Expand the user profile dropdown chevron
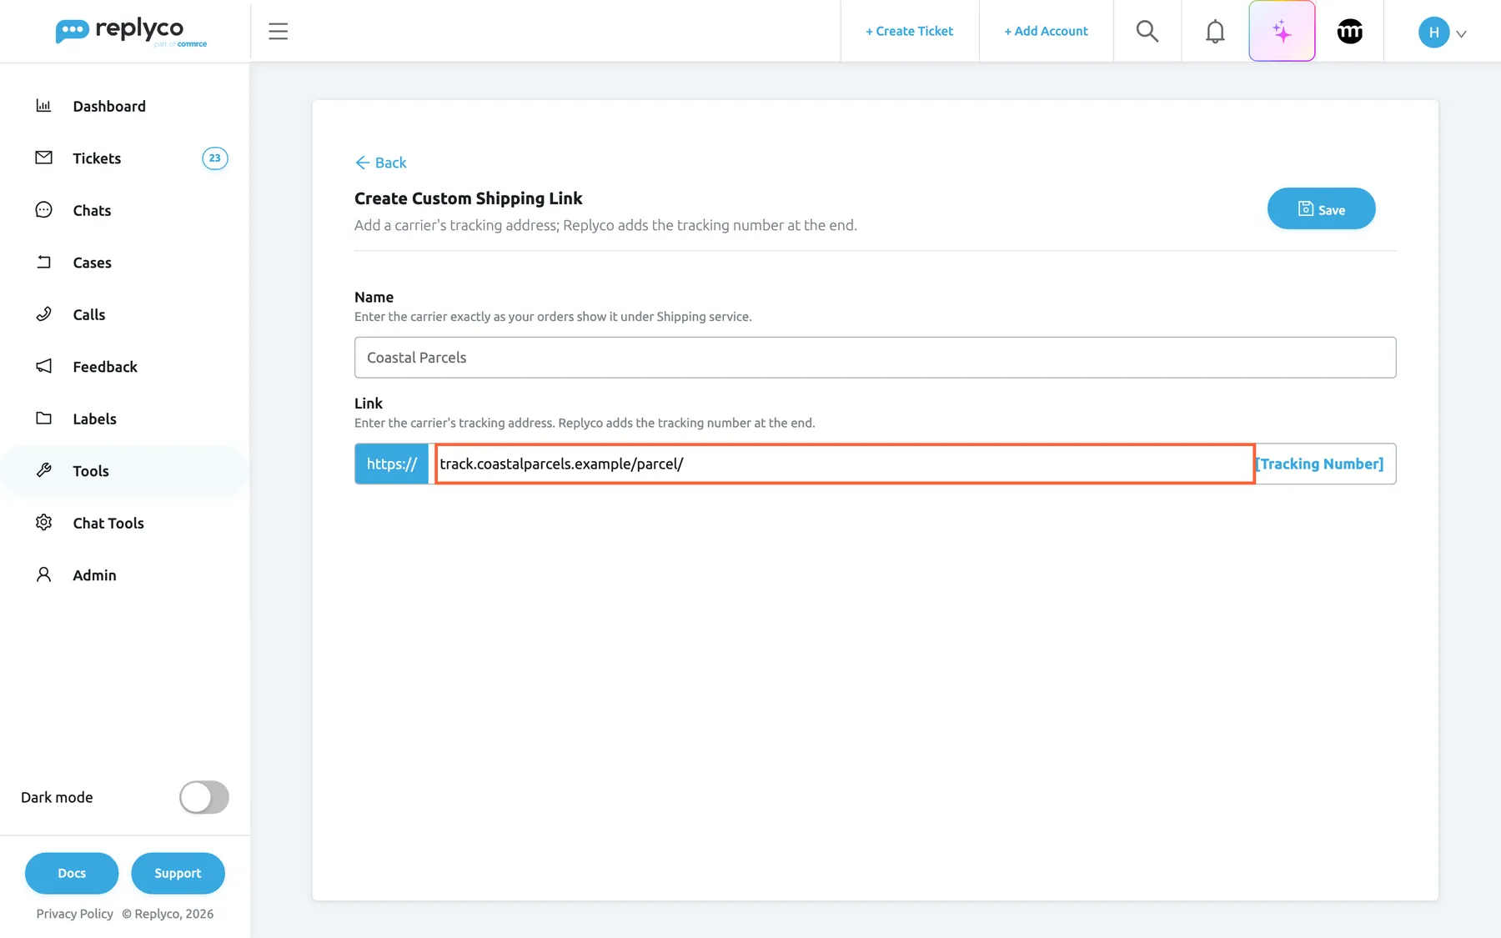The image size is (1501, 938). point(1461,34)
